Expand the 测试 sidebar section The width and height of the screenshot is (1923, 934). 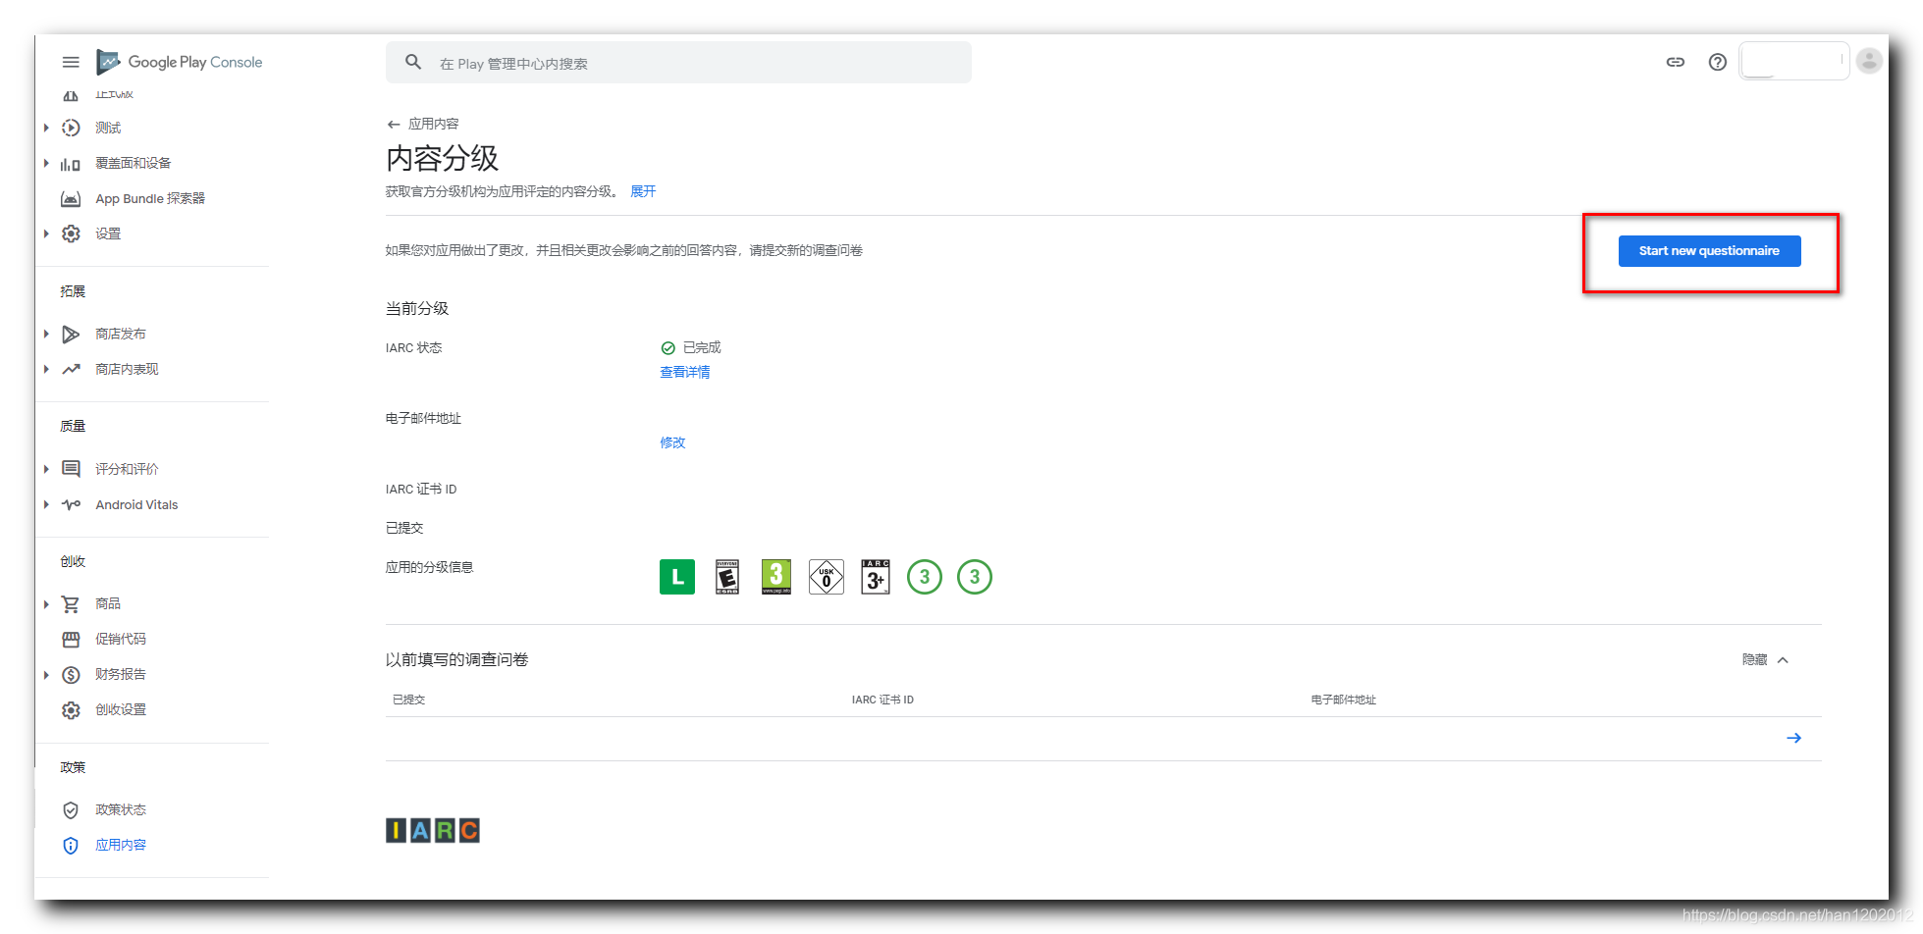tap(46, 128)
